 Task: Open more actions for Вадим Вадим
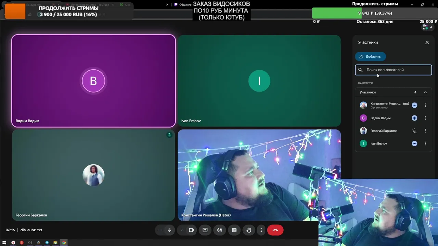425,118
